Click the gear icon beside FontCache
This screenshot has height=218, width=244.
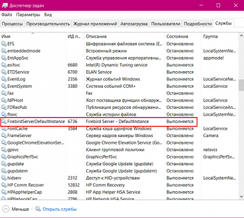click(3, 128)
